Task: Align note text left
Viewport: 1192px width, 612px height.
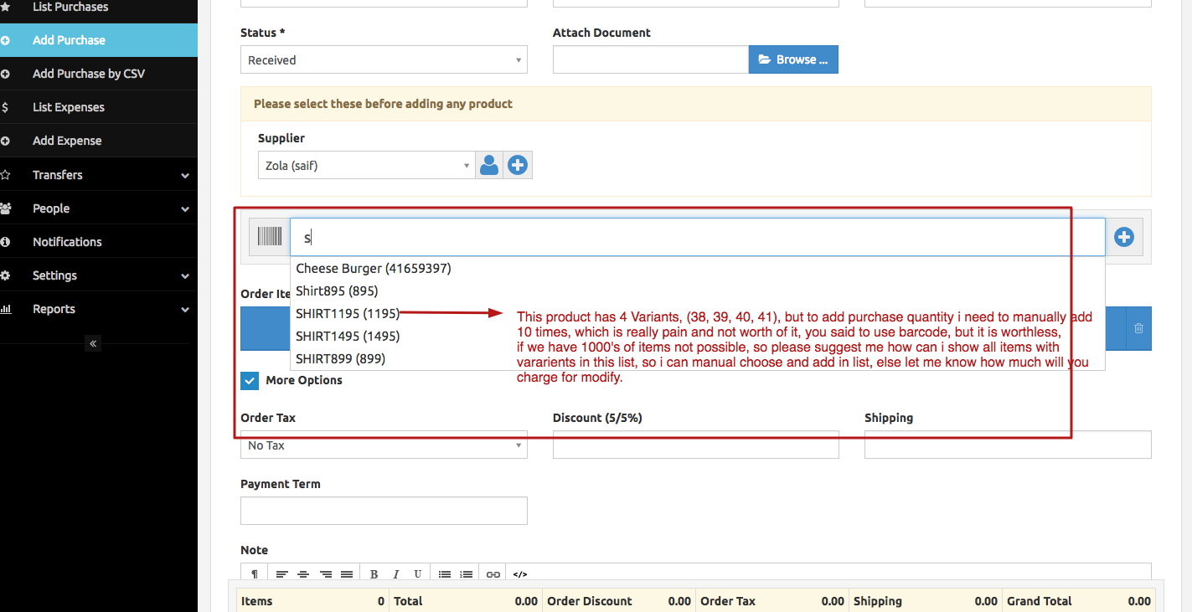Action: coord(282,574)
